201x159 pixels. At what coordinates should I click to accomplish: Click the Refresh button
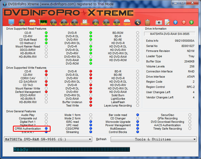coord(101,139)
